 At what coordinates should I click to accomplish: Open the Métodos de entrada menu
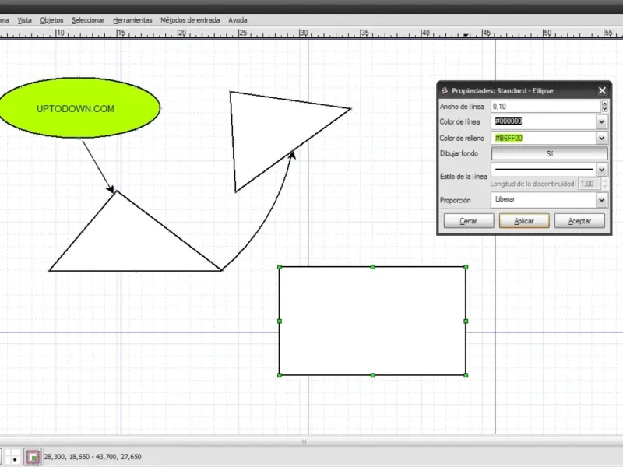(x=190, y=20)
